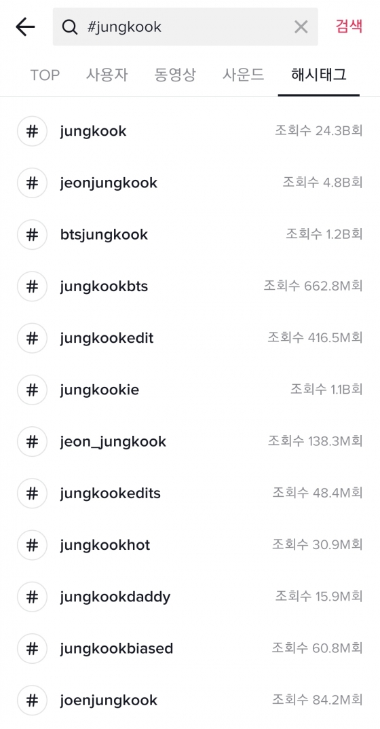Switch to the TOP tab

pyautogui.click(x=45, y=75)
